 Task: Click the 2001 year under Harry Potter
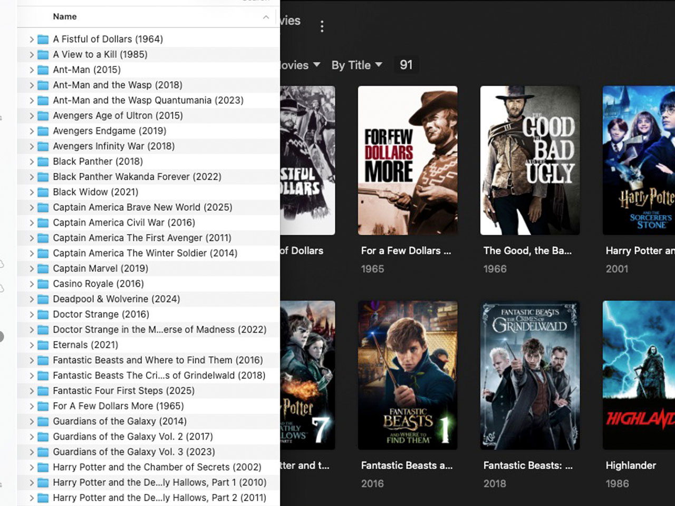617,269
